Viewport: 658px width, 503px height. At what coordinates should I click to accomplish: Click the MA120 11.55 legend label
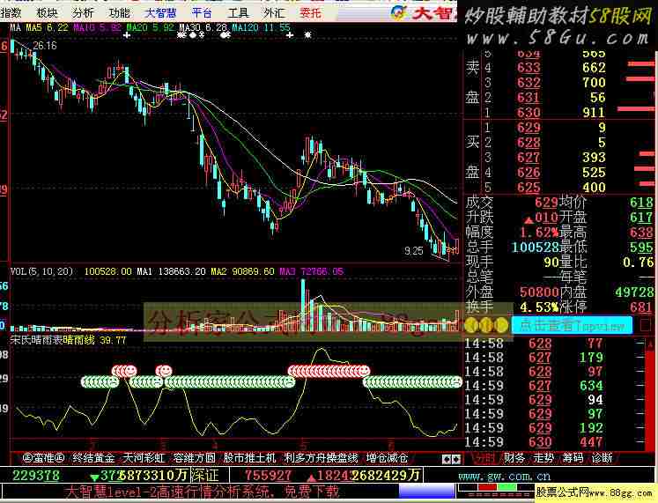tap(262, 27)
